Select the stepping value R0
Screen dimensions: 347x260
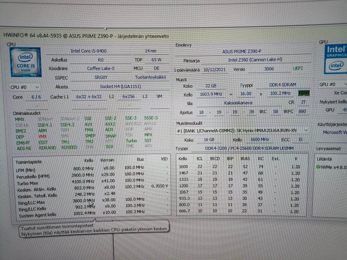tap(100, 60)
